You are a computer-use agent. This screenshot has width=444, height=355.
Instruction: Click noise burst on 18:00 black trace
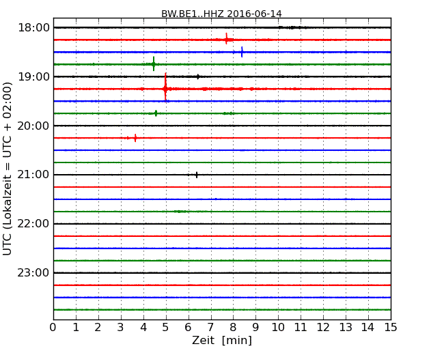pos(292,27)
